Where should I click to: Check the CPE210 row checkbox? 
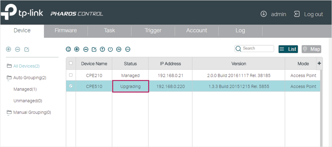point(71,75)
